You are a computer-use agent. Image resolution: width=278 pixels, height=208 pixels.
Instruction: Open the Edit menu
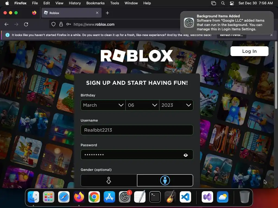point(46,3)
